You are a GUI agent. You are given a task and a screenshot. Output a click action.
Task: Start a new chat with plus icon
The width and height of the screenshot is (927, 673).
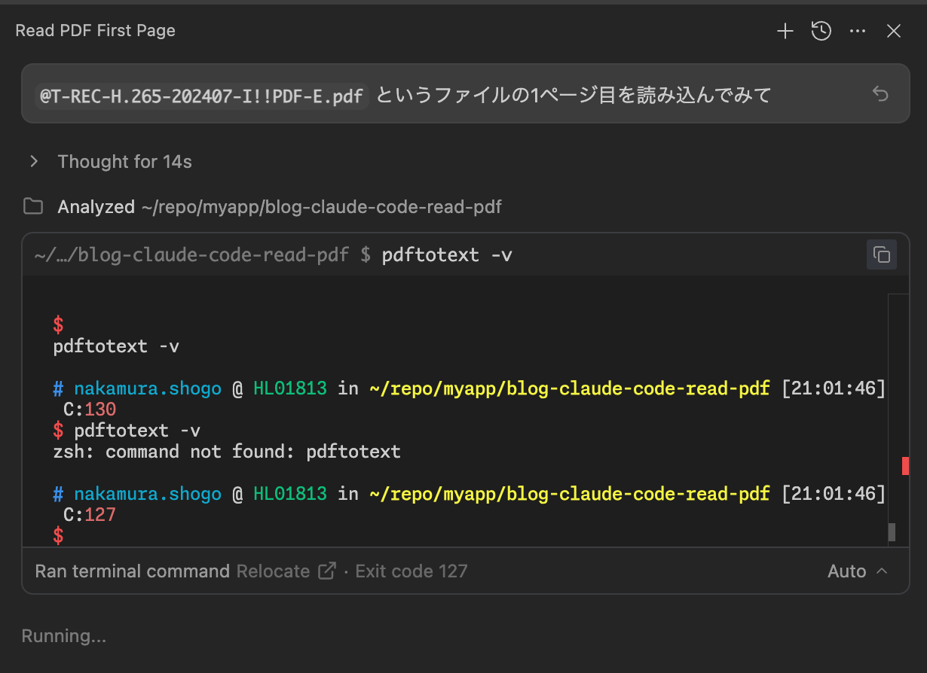(x=785, y=31)
